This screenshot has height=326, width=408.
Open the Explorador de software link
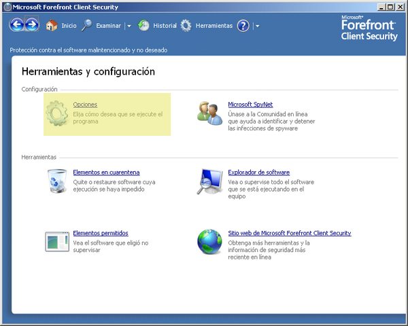click(x=259, y=173)
